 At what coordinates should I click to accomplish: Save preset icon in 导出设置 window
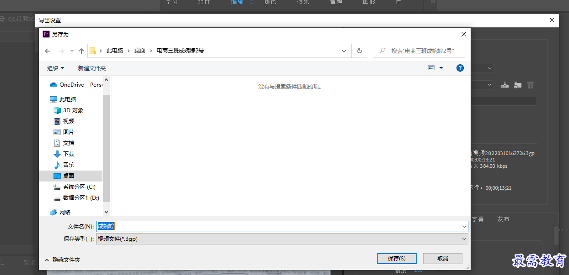[x=505, y=84]
